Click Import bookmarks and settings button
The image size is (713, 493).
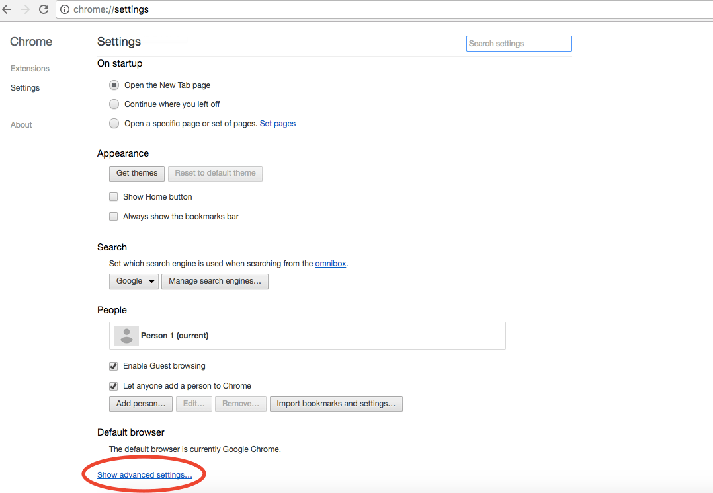(336, 404)
